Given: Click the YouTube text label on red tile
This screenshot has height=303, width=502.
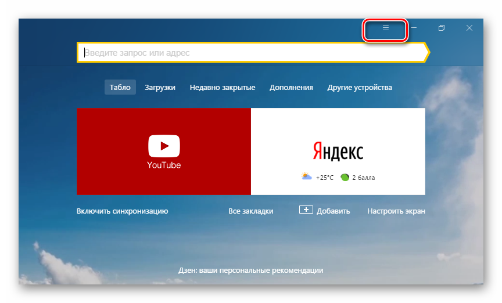Looking at the screenshot, I should pos(164,165).
